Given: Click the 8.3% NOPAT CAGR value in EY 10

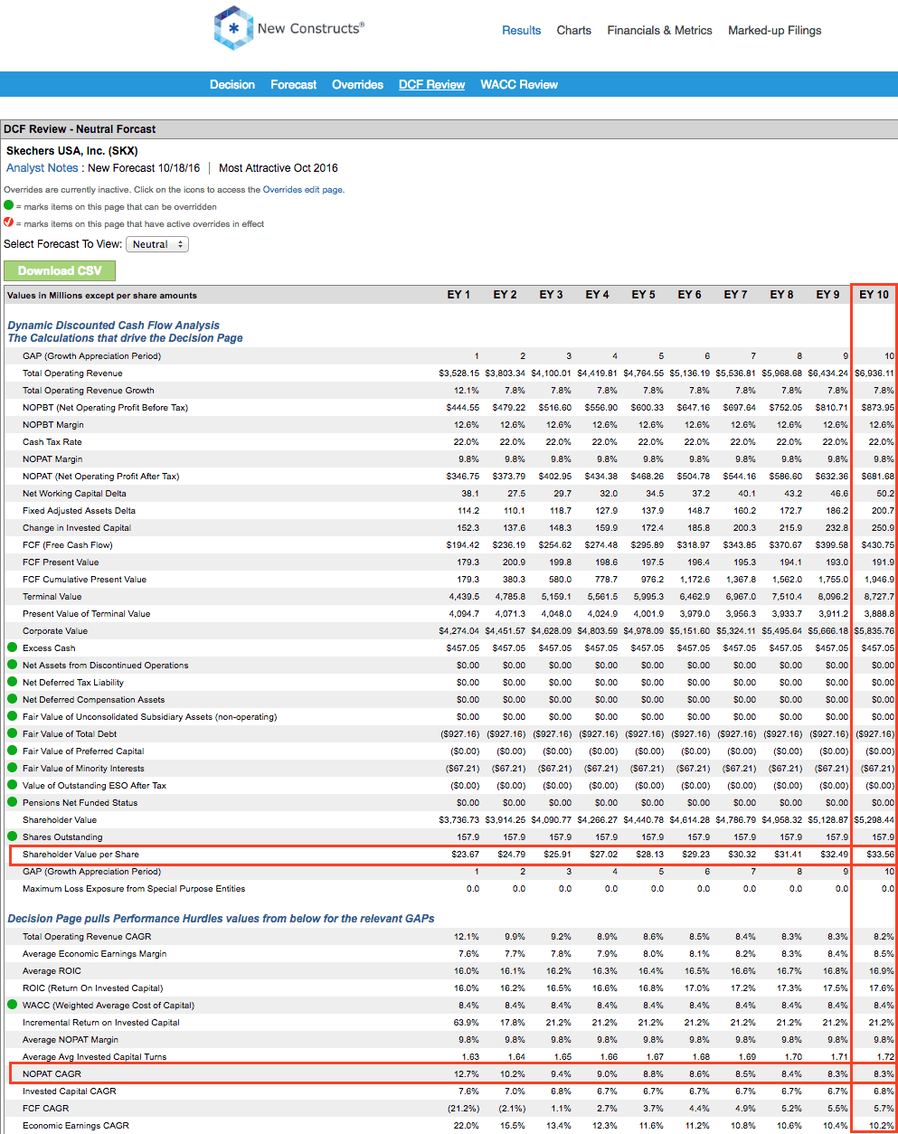Looking at the screenshot, I should coord(884,1073).
